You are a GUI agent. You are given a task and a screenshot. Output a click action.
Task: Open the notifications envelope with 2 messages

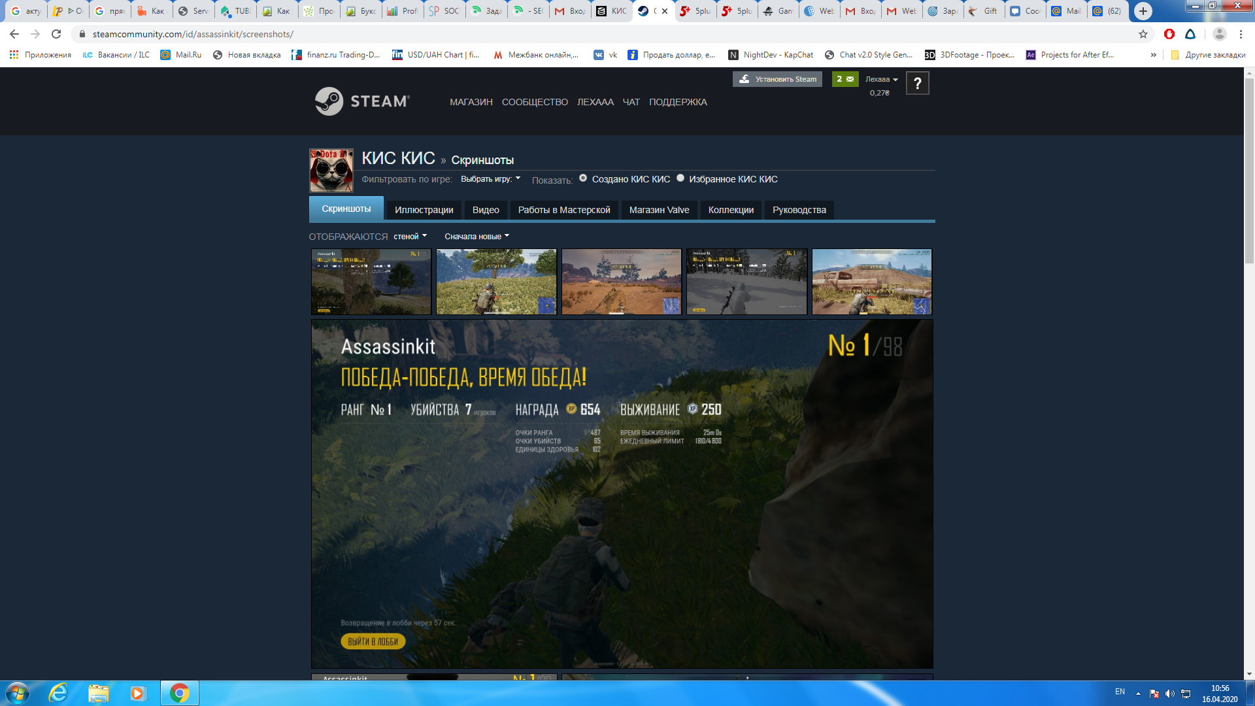click(845, 79)
